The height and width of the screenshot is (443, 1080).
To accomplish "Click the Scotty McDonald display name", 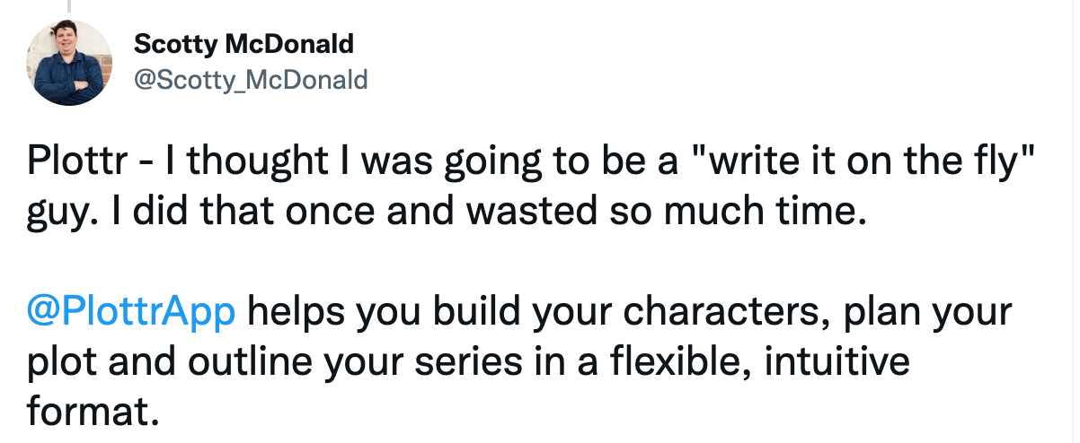I will 243,43.
